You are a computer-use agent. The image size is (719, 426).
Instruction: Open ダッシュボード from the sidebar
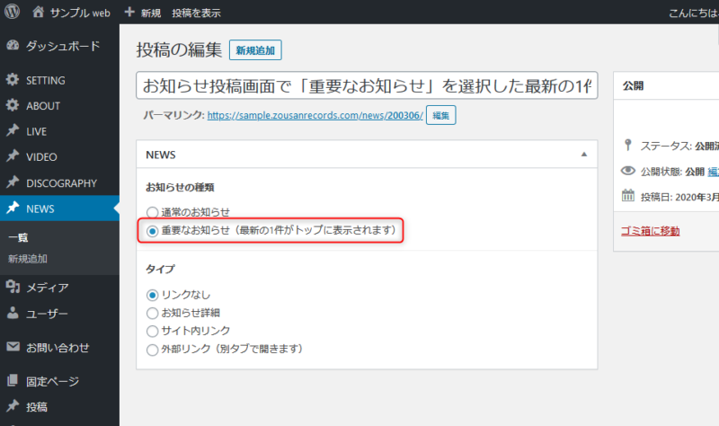(62, 46)
